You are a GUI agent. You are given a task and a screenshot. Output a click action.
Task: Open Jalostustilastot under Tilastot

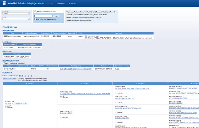click(x=103, y=15)
